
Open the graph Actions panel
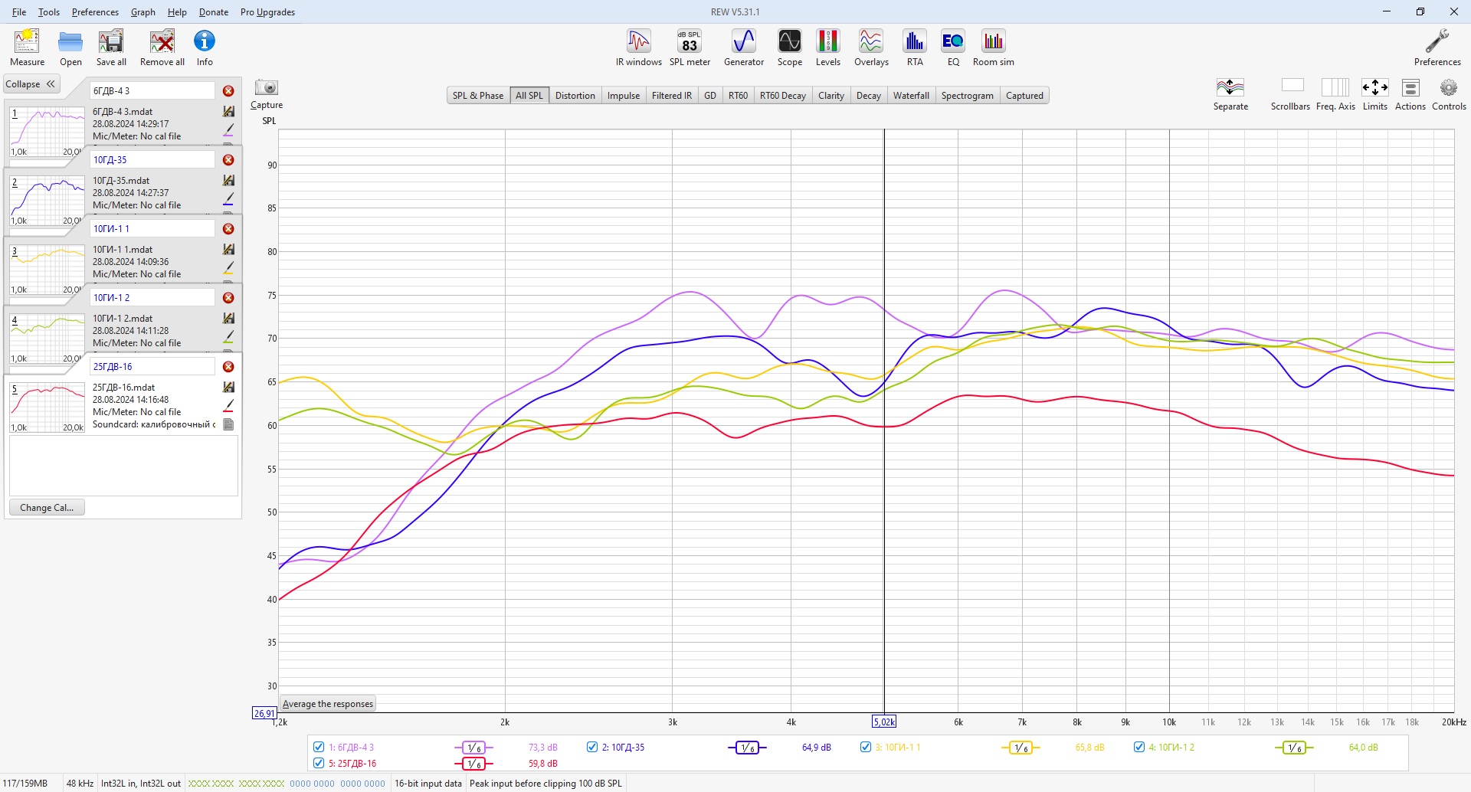tap(1410, 94)
